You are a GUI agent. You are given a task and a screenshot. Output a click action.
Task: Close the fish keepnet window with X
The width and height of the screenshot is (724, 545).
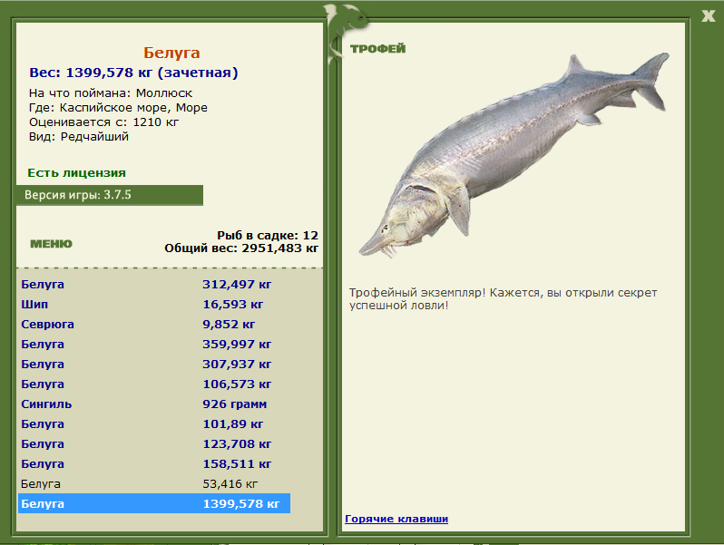[x=708, y=16]
